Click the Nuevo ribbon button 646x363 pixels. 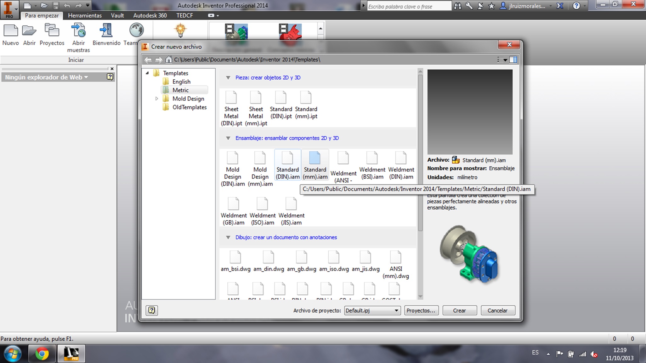pyautogui.click(x=11, y=35)
